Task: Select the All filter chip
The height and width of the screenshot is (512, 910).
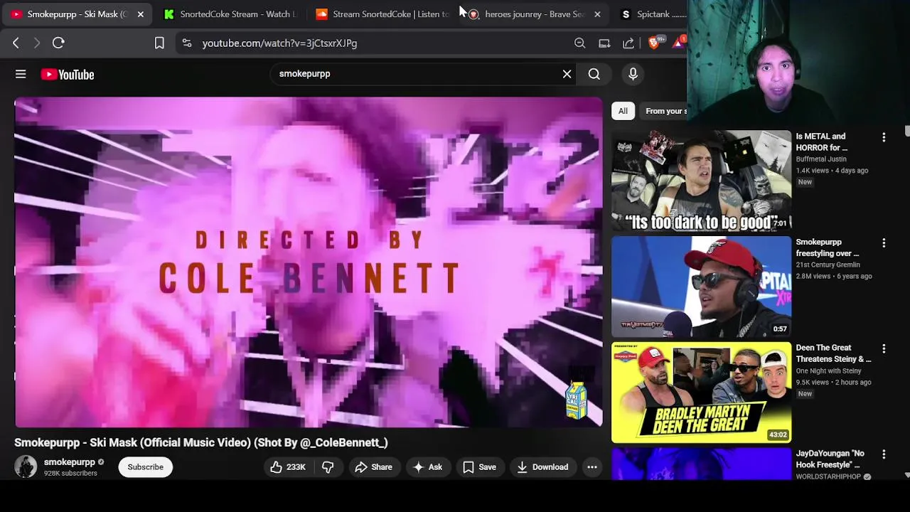Action: [623, 111]
